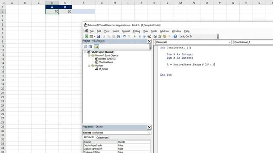The height and width of the screenshot is (153, 273).
Task: Toggle Folders icon in Project pane
Action: [96, 47]
